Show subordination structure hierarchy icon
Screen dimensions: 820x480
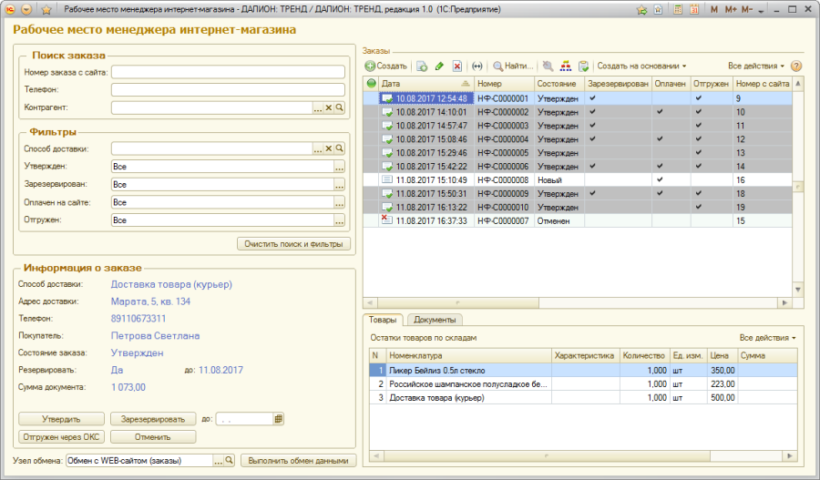[x=565, y=66]
